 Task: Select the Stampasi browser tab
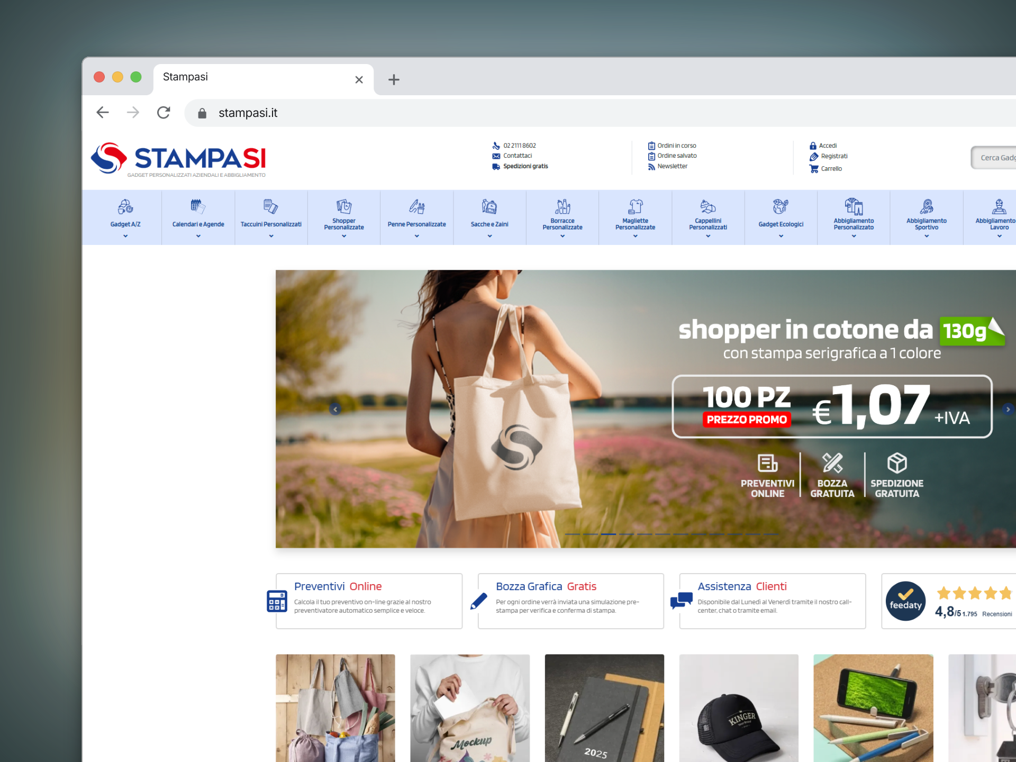click(x=264, y=79)
